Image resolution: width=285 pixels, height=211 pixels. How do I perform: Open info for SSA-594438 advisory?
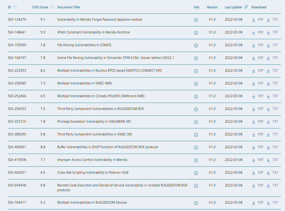click(x=196, y=186)
